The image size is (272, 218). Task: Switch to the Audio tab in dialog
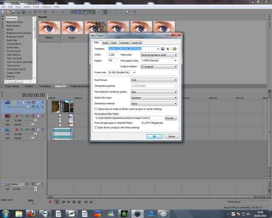tap(105, 43)
